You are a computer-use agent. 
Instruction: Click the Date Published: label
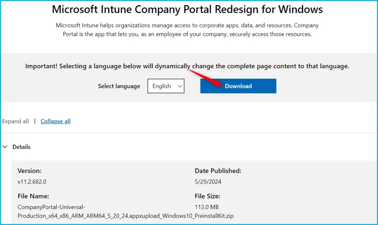pos(218,171)
